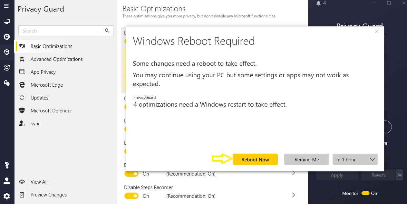Select App Privacy in the navigation list
This screenshot has width=407, height=210.
click(66, 72)
